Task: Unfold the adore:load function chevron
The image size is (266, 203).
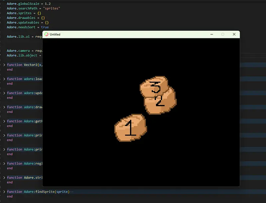Action: tap(4, 79)
